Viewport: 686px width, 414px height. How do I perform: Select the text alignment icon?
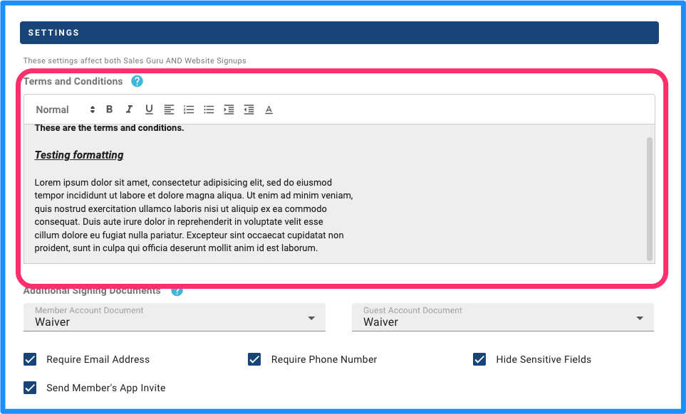tap(169, 110)
